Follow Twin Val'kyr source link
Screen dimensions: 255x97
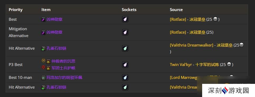pyautogui.click(x=181, y=65)
